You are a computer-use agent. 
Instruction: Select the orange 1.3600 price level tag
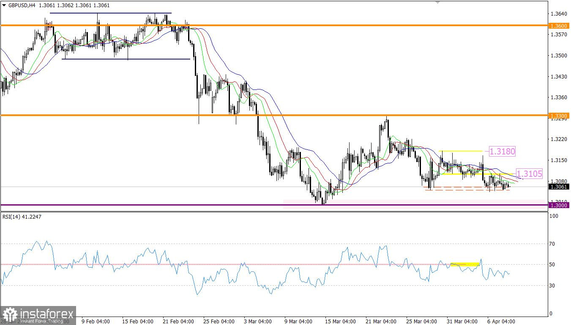[x=558, y=26]
